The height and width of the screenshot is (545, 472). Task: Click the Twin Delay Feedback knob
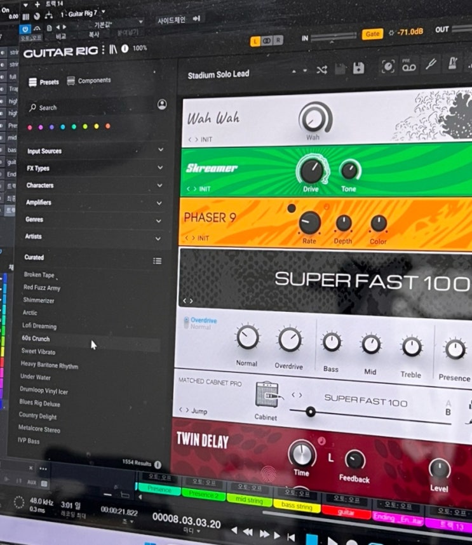(x=355, y=460)
